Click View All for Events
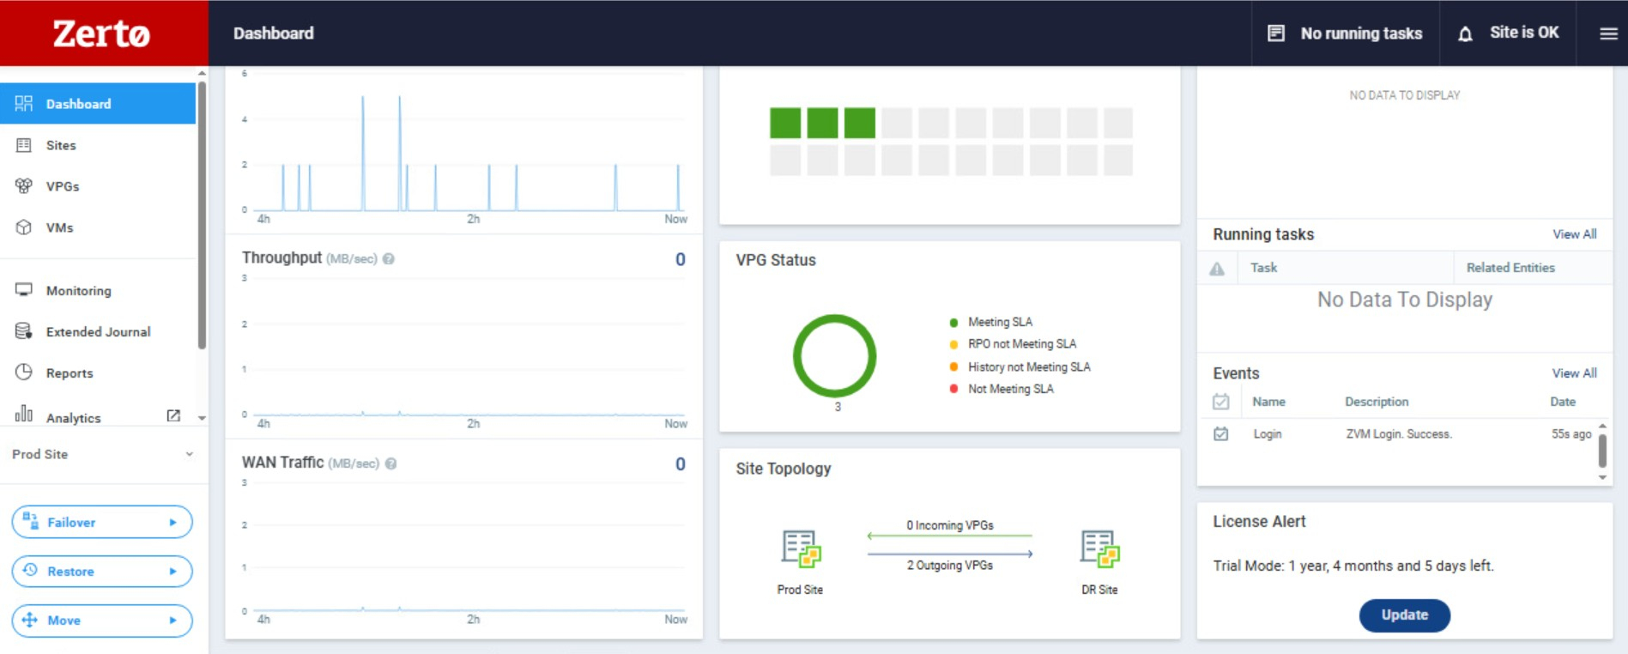The image size is (1628, 654). [1574, 373]
